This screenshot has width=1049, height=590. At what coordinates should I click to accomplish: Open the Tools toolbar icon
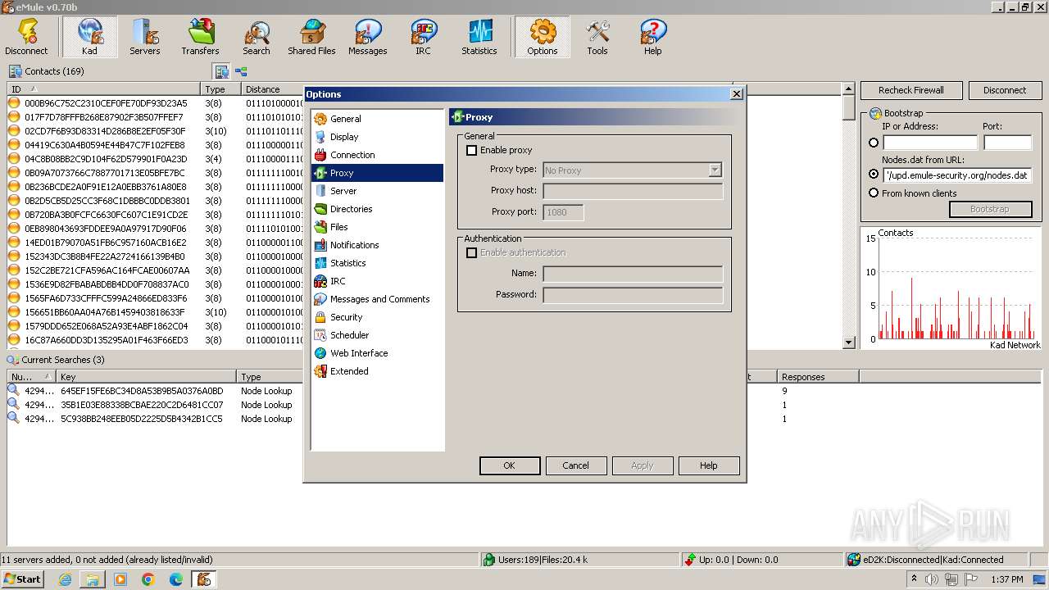[x=597, y=37]
